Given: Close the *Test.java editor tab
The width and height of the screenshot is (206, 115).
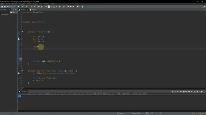Looking at the screenshot, I should [28, 10].
